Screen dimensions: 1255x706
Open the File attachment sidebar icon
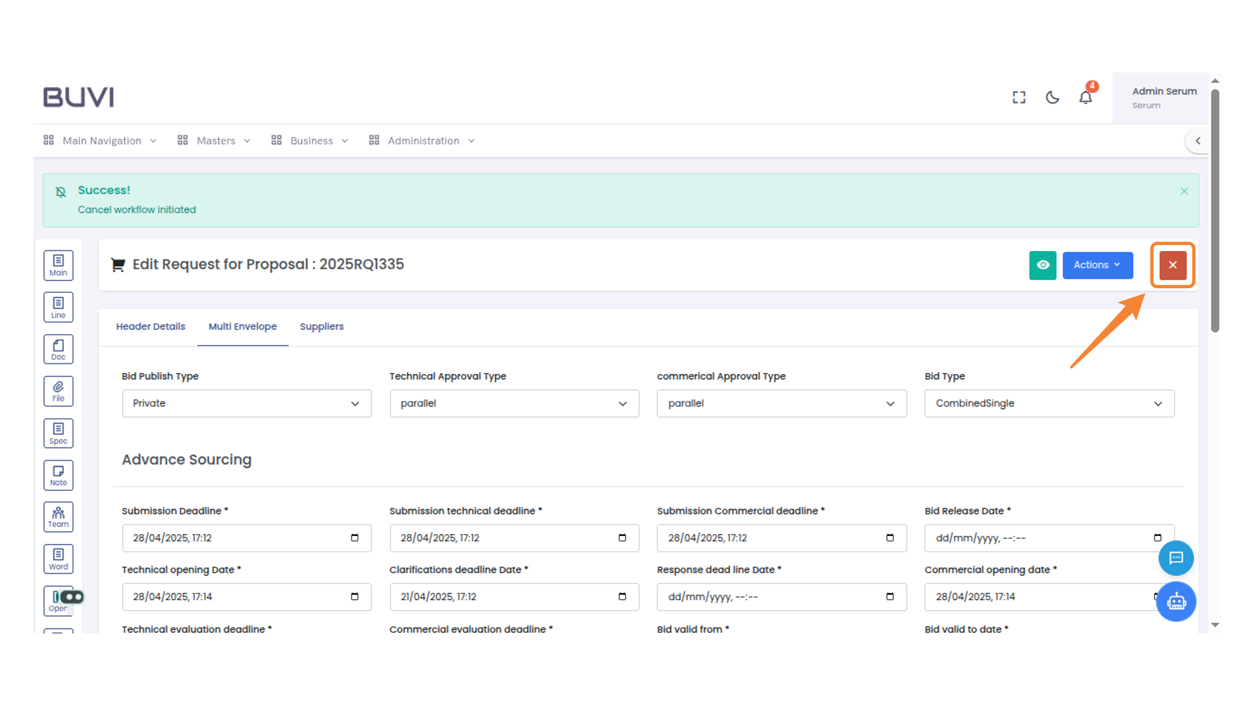[58, 391]
